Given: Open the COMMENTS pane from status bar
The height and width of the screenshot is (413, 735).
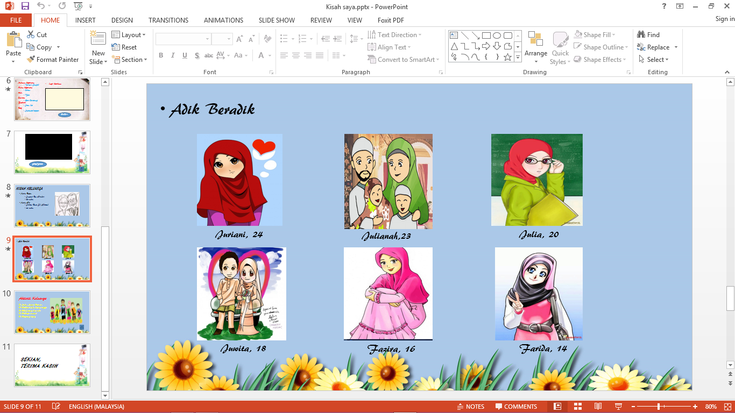Looking at the screenshot, I should coord(517,407).
